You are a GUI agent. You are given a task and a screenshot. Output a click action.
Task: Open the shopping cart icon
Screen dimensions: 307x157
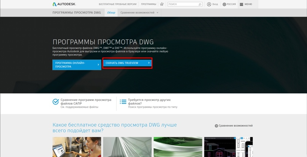[162, 4]
